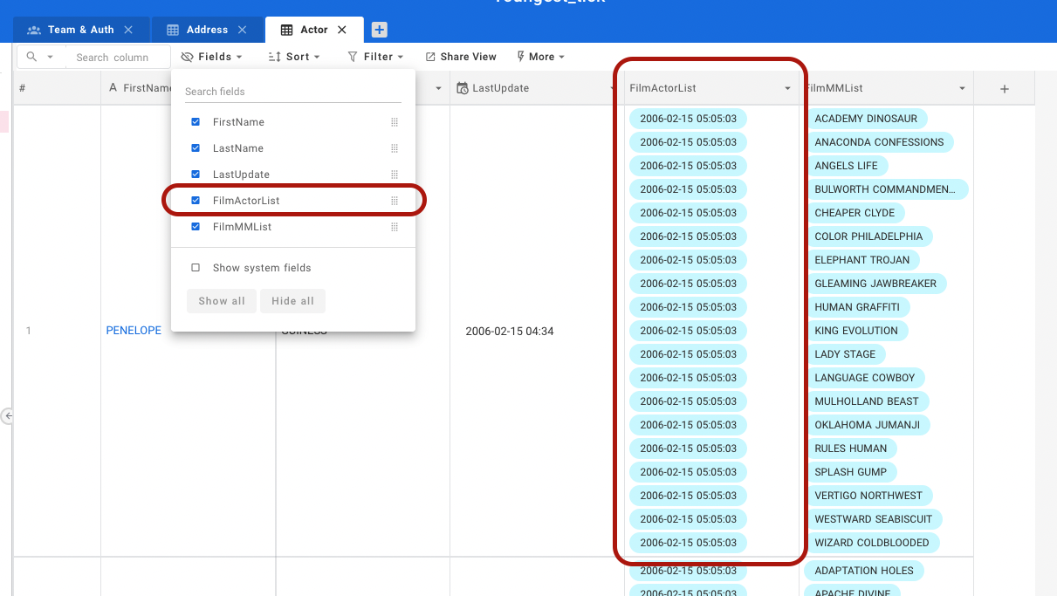Open the PENELOPE record link

point(133,330)
